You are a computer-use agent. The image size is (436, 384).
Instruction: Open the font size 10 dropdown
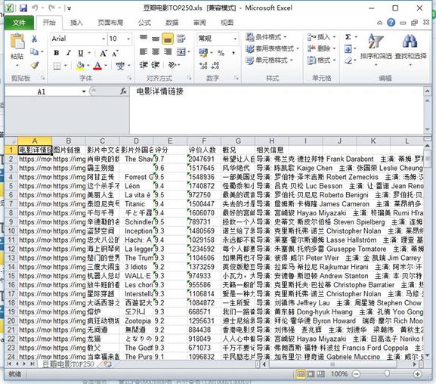point(128,39)
